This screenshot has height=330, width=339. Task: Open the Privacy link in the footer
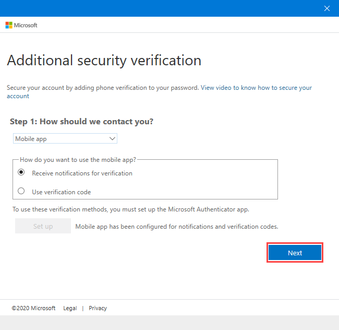[98, 308]
